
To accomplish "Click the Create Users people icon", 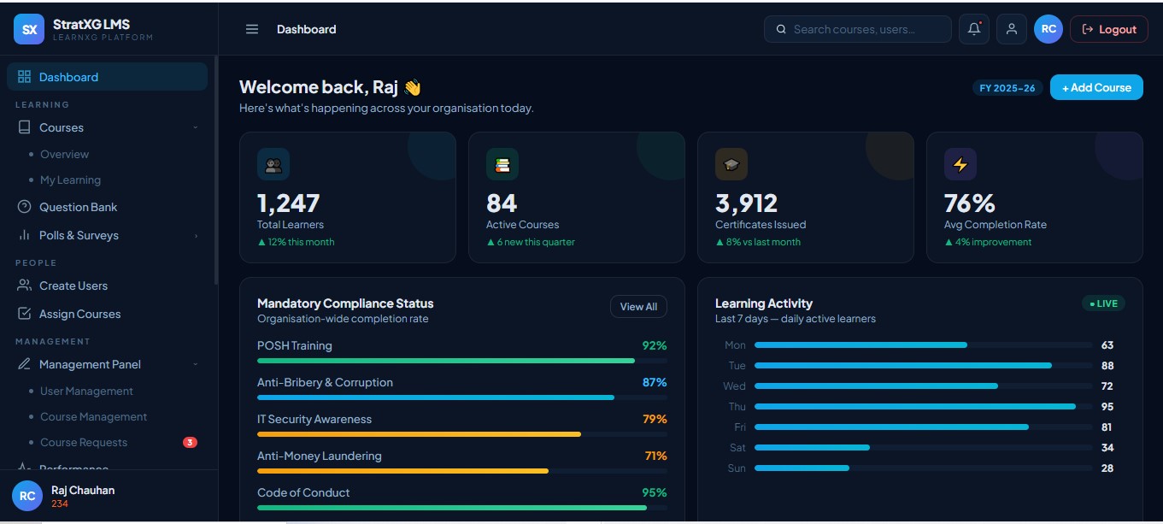I will coord(24,286).
